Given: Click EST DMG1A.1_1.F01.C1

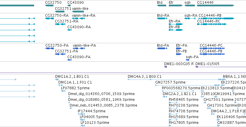Looking at the screenshot, I should coord(60,85).
